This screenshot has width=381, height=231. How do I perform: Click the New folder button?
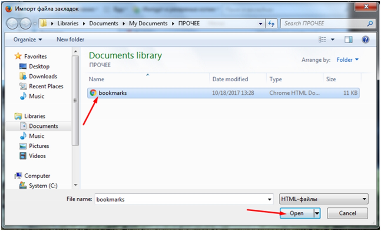click(70, 40)
